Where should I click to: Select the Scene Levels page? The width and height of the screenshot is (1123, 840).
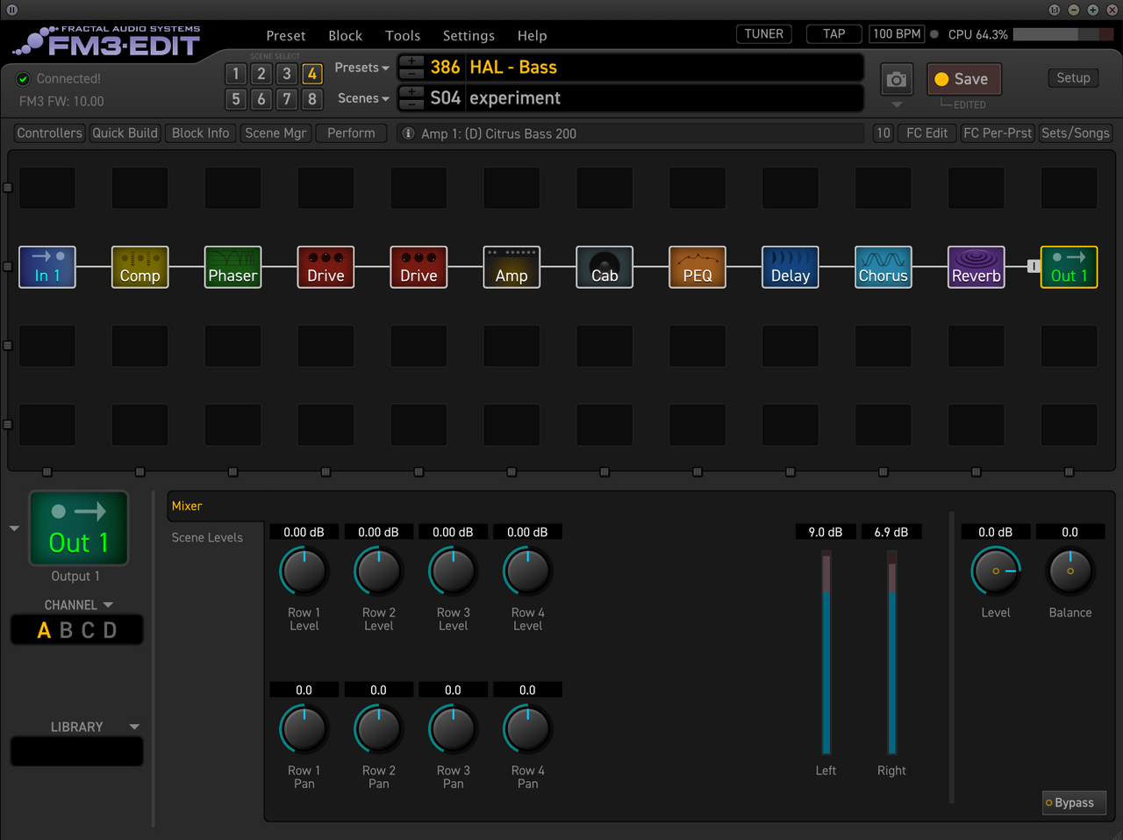[207, 537]
